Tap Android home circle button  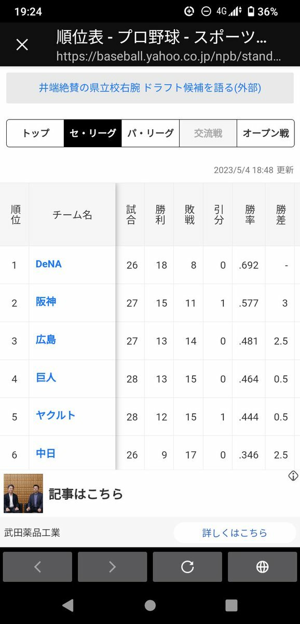coord(150,605)
